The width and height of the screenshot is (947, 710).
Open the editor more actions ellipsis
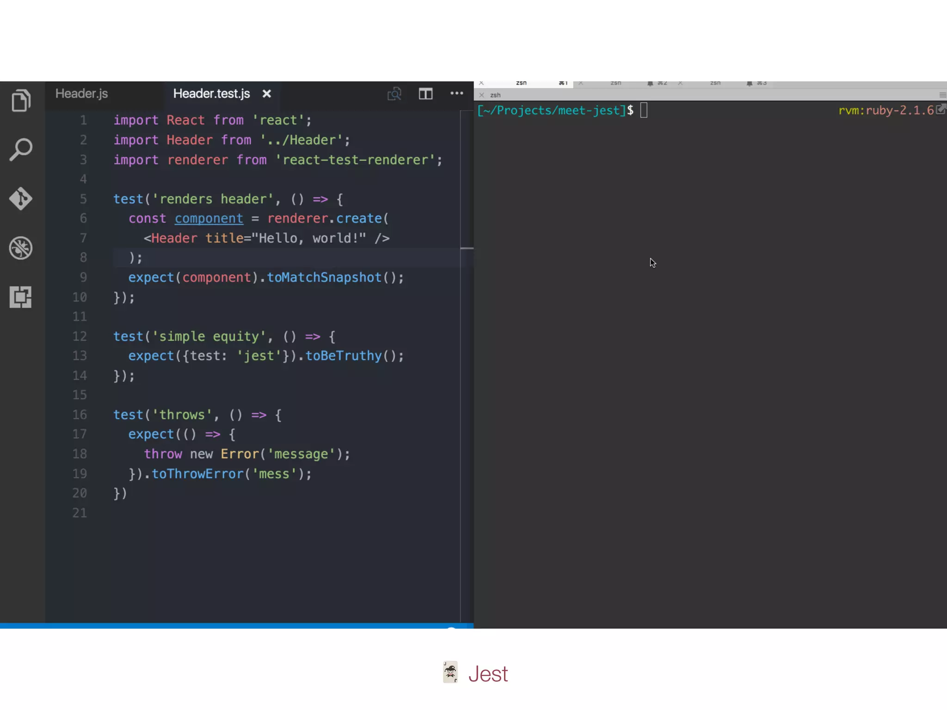coord(456,93)
